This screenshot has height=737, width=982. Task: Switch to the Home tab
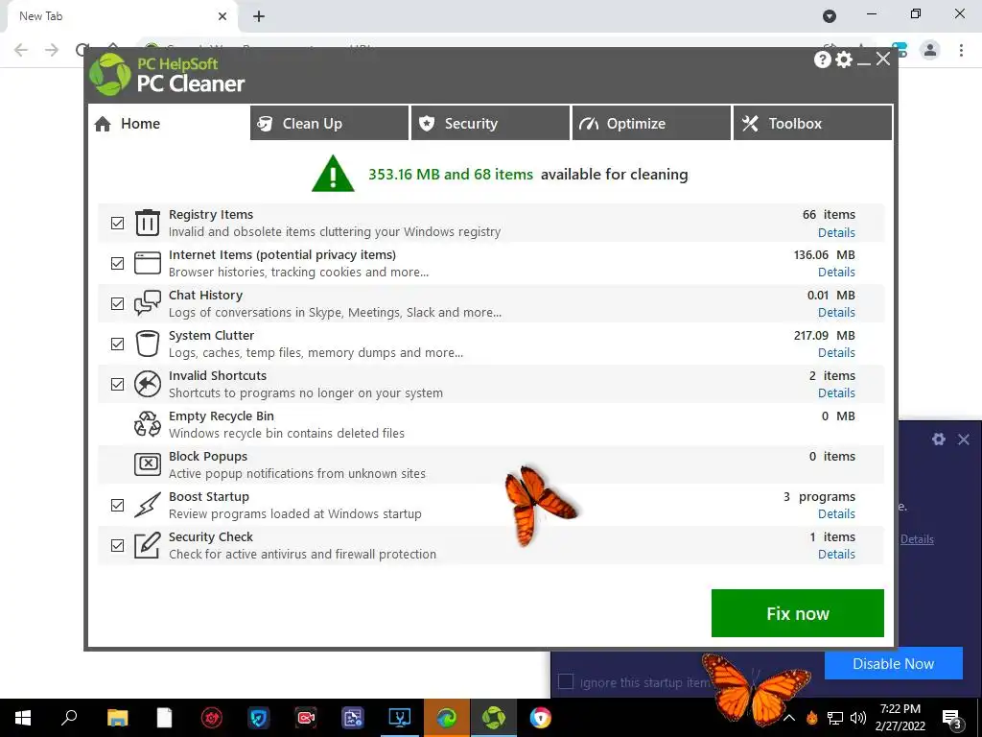tap(168, 124)
